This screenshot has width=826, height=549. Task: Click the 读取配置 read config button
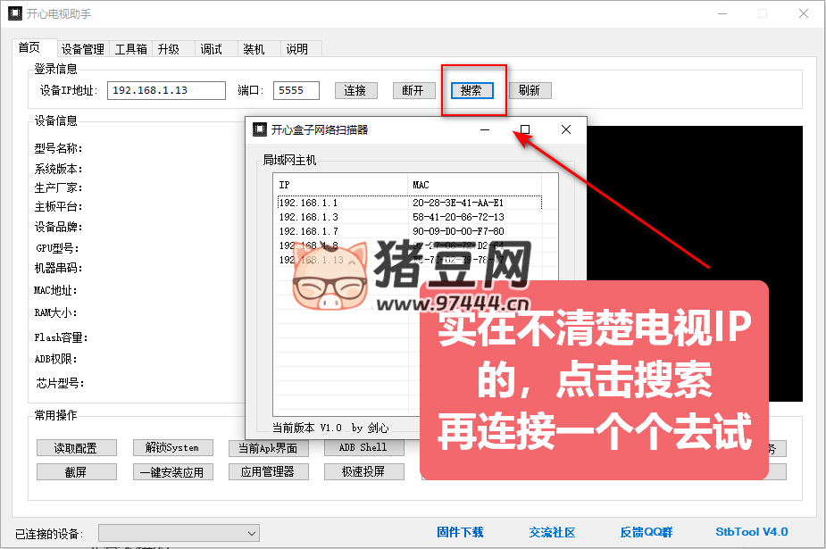coord(76,447)
